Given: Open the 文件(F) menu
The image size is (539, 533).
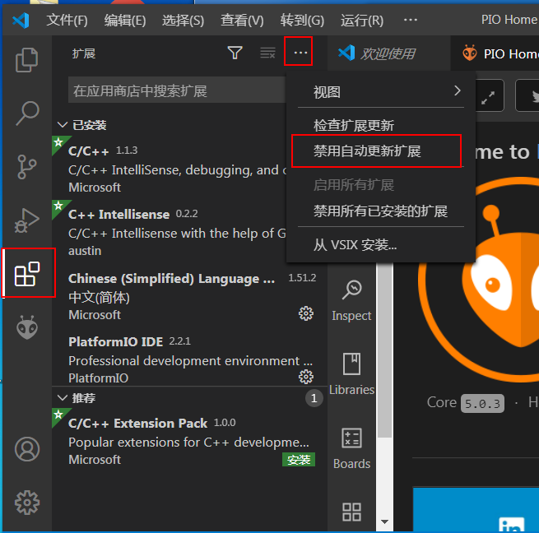Looking at the screenshot, I should click(x=67, y=21).
